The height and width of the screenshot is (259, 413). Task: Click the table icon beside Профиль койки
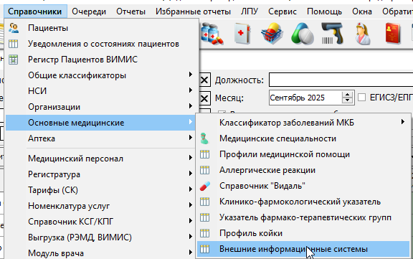coord(204,233)
